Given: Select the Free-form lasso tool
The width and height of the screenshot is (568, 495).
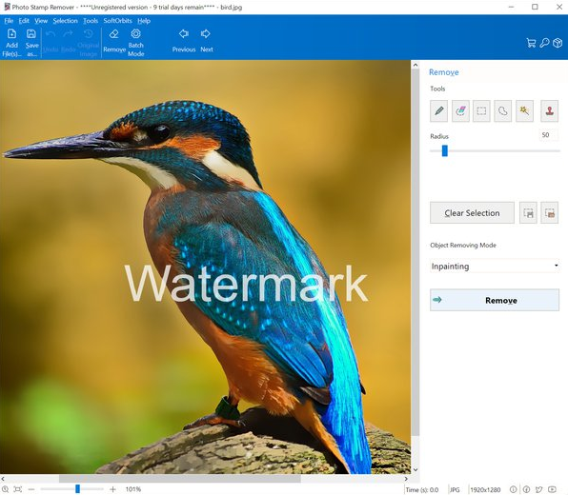Looking at the screenshot, I should pos(503,110).
